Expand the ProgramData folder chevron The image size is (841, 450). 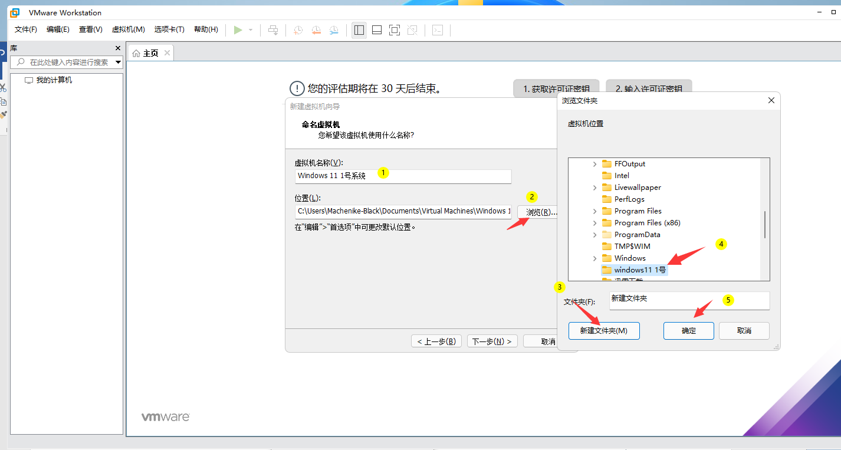pos(594,235)
